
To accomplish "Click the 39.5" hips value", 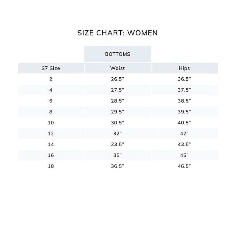I will point(184,112).
